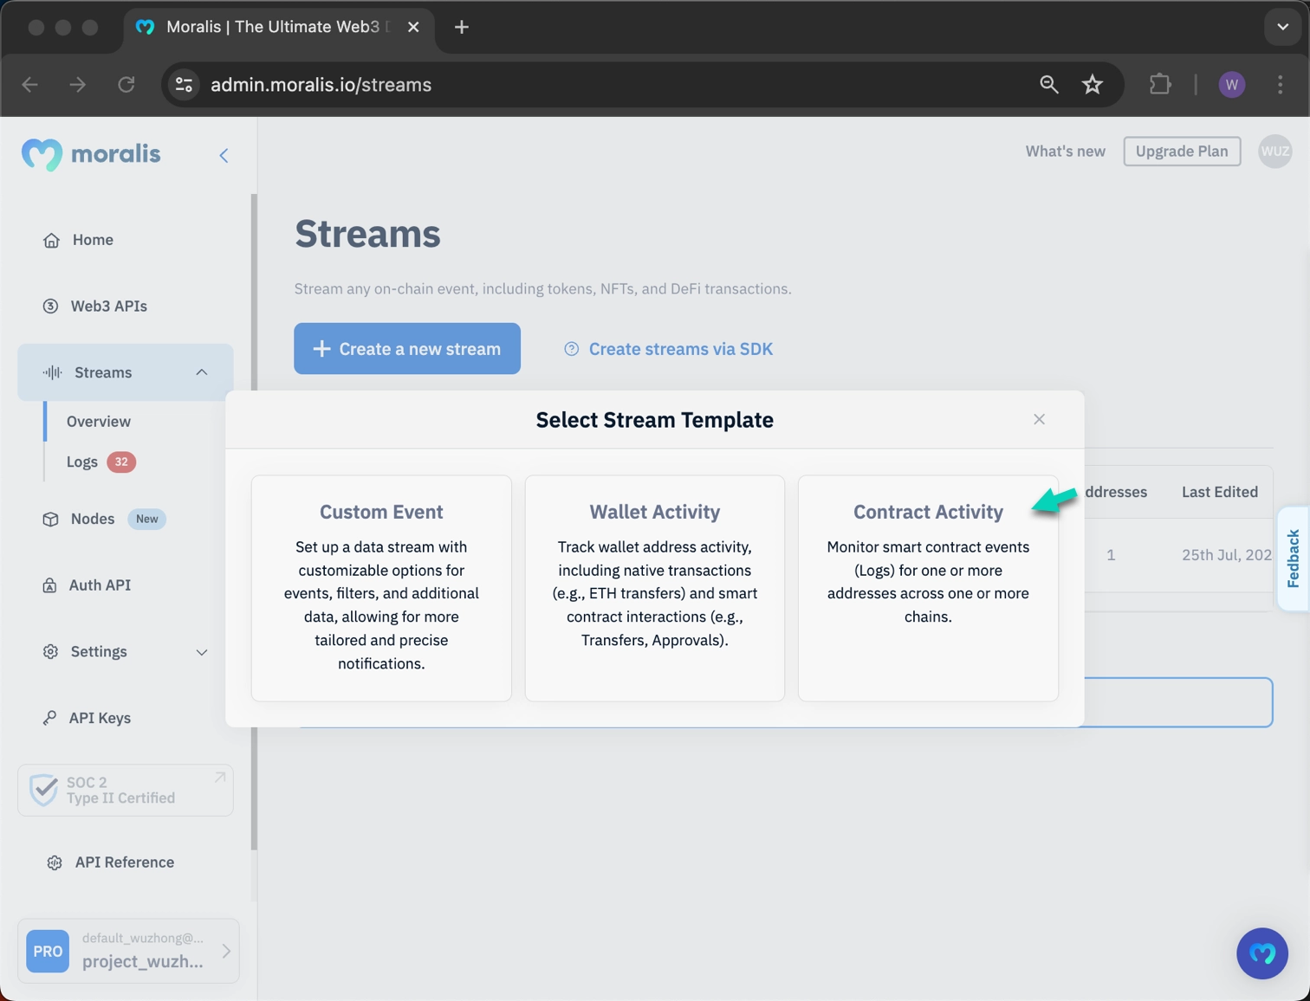Click the PRO plan badge
Screen dimensions: 1310x1001
pyautogui.click(x=48, y=951)
